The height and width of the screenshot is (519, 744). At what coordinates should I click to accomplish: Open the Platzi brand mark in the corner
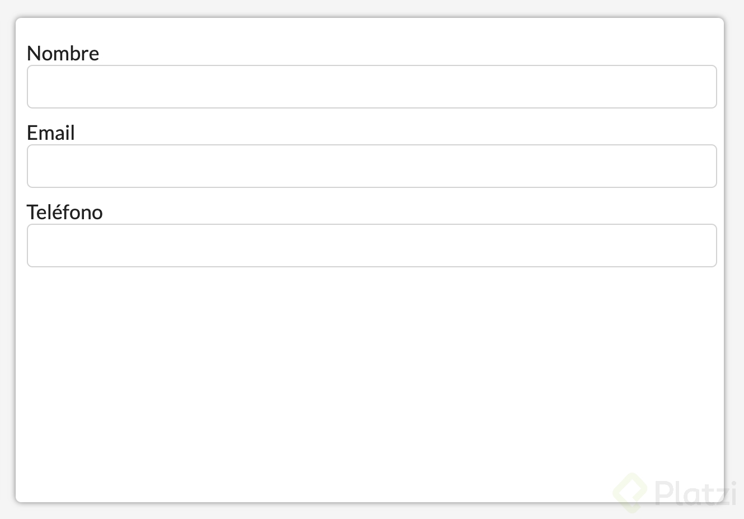tap(630, 492)
